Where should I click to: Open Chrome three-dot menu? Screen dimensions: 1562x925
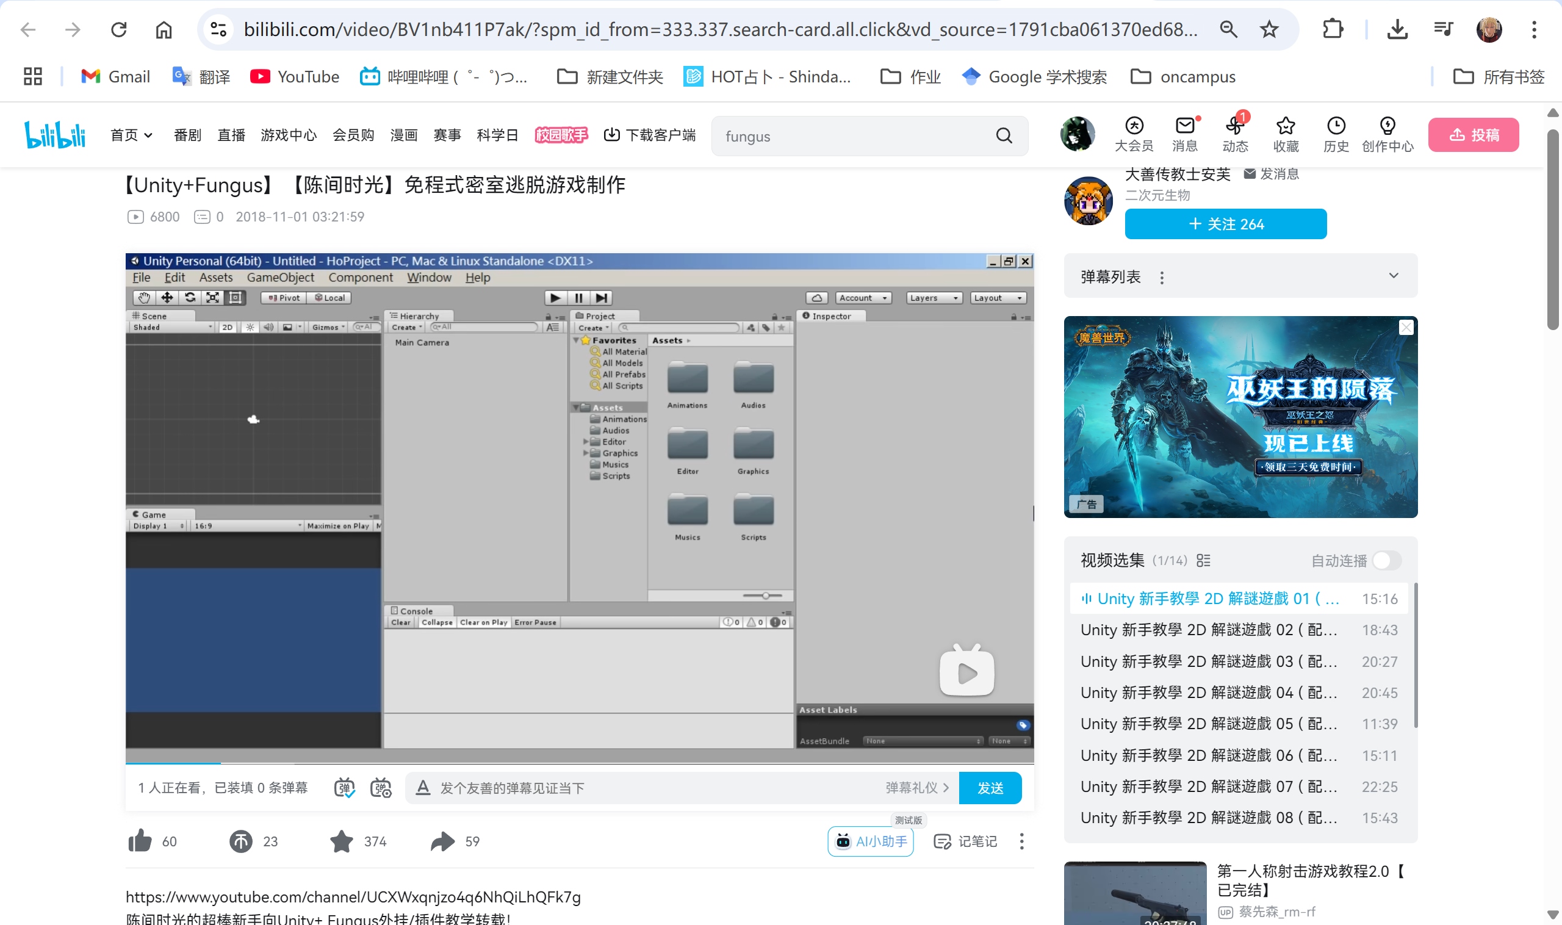pyautogui.click(x=1534, y=29)
